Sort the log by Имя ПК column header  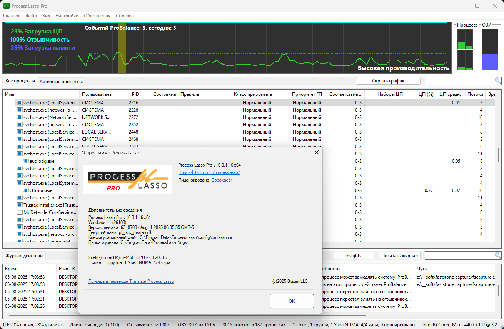[x=67, y=269]
